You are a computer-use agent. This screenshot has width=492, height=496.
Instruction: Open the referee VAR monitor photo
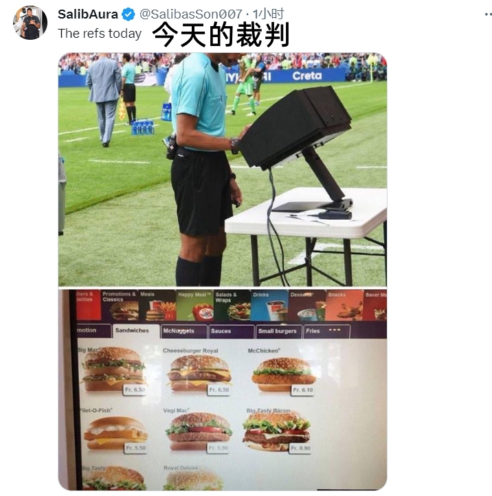(x=223, y=170)
